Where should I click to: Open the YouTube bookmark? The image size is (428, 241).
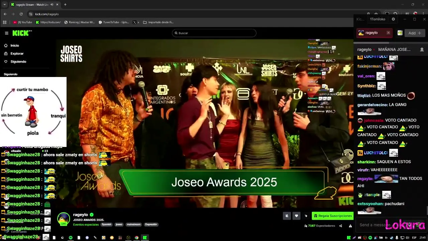[x=23, y=22]
